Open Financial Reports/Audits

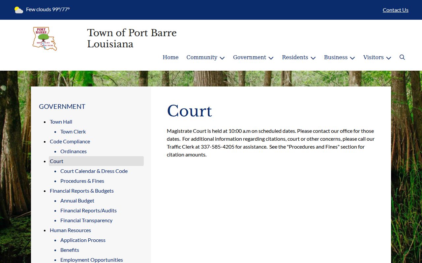88,210
